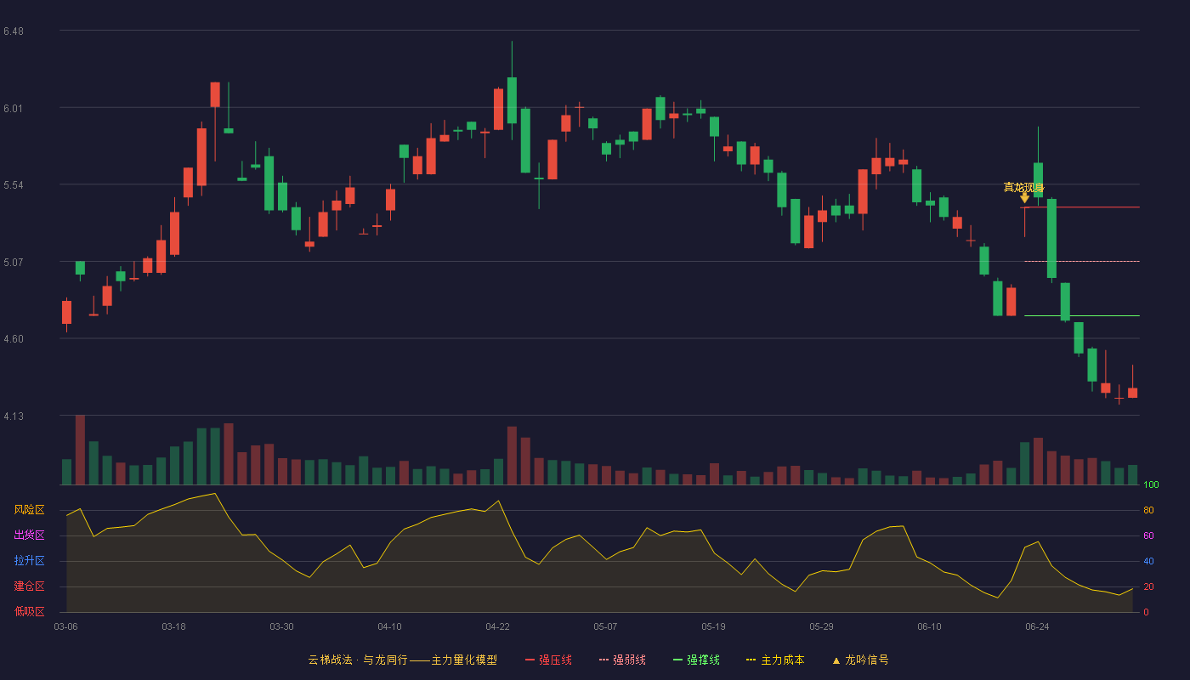Toggle the 强弱线 legend item

tap(622, 660)
